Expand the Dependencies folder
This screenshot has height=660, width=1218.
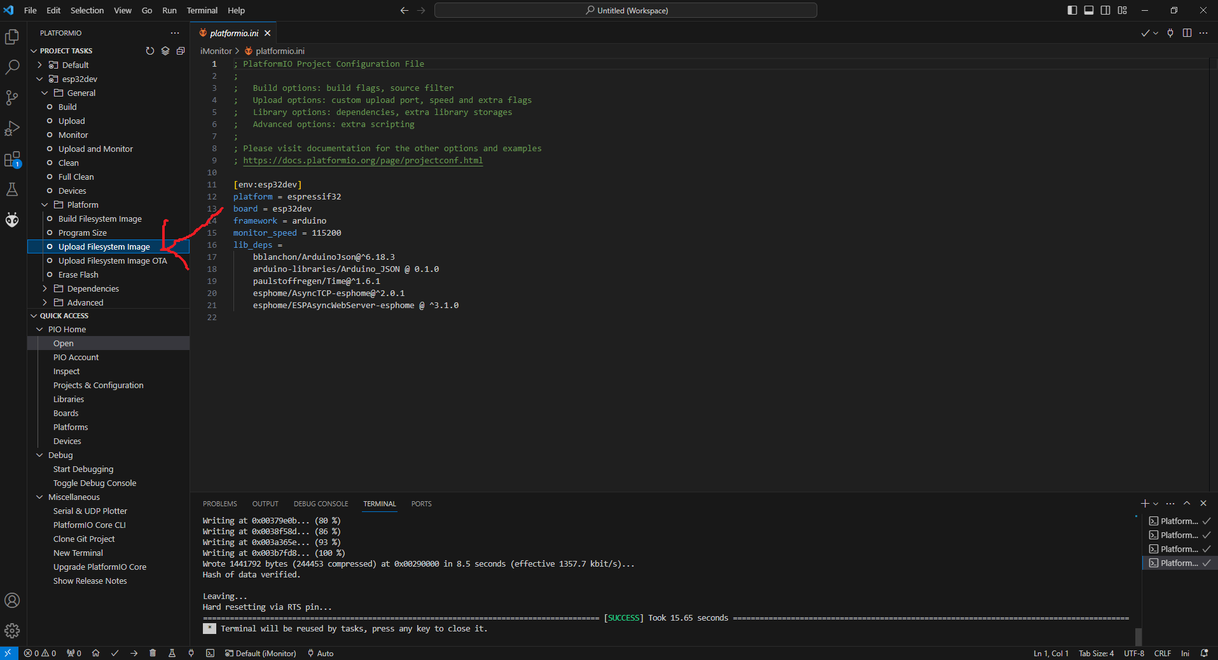(x=93, y=288)
